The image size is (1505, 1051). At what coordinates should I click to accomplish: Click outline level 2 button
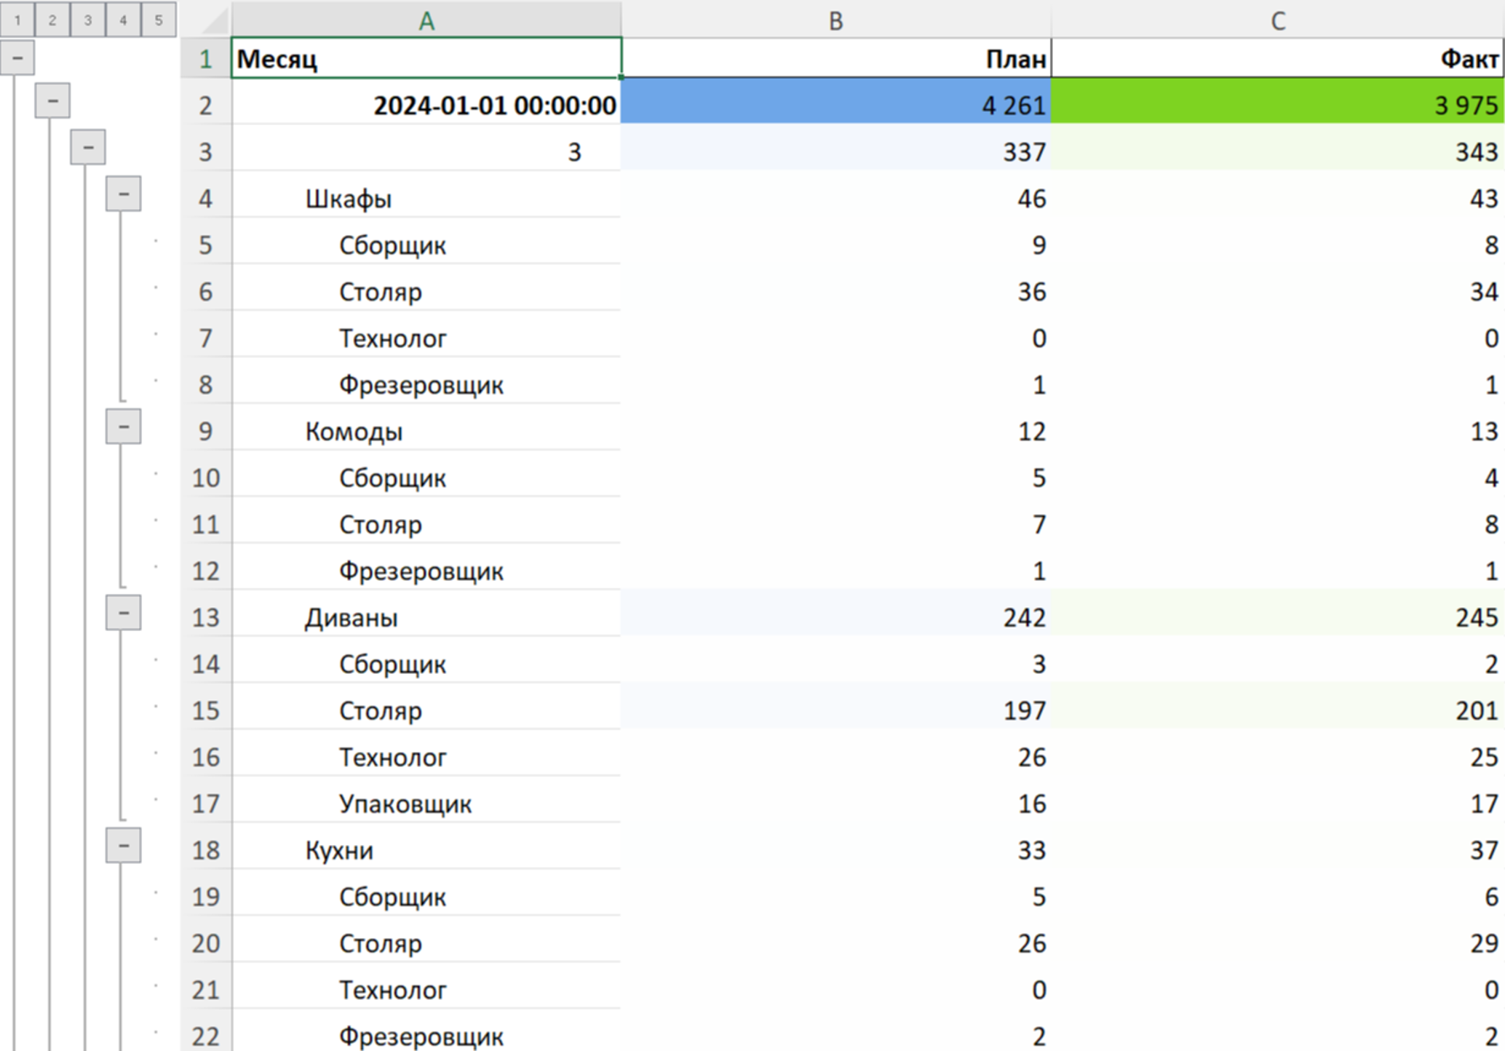pyautogui.click(x=52, y=20)
